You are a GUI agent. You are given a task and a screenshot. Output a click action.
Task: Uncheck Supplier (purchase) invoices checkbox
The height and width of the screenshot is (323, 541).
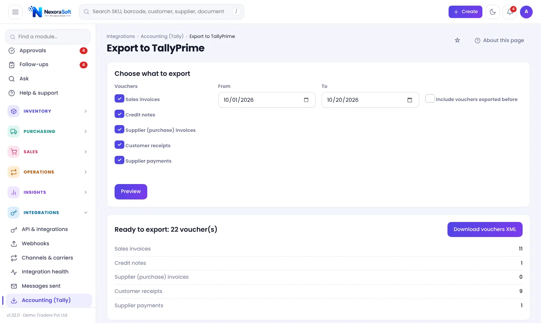click(119, 129)
